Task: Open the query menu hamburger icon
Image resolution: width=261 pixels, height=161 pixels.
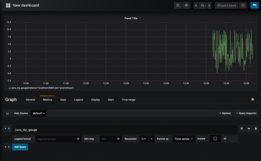Action: click(241, 128)
